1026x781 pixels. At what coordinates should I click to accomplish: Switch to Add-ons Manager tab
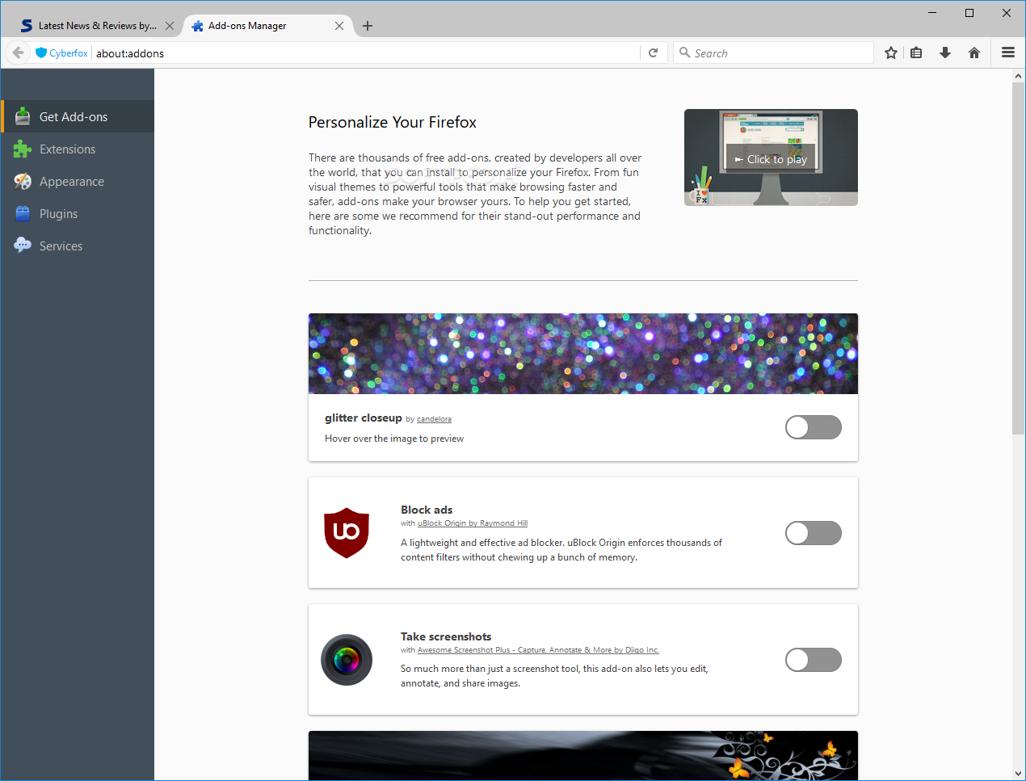pos(267,26)
